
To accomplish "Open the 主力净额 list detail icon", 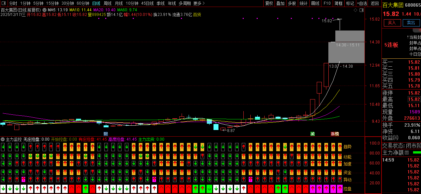I will pos(406,153).
